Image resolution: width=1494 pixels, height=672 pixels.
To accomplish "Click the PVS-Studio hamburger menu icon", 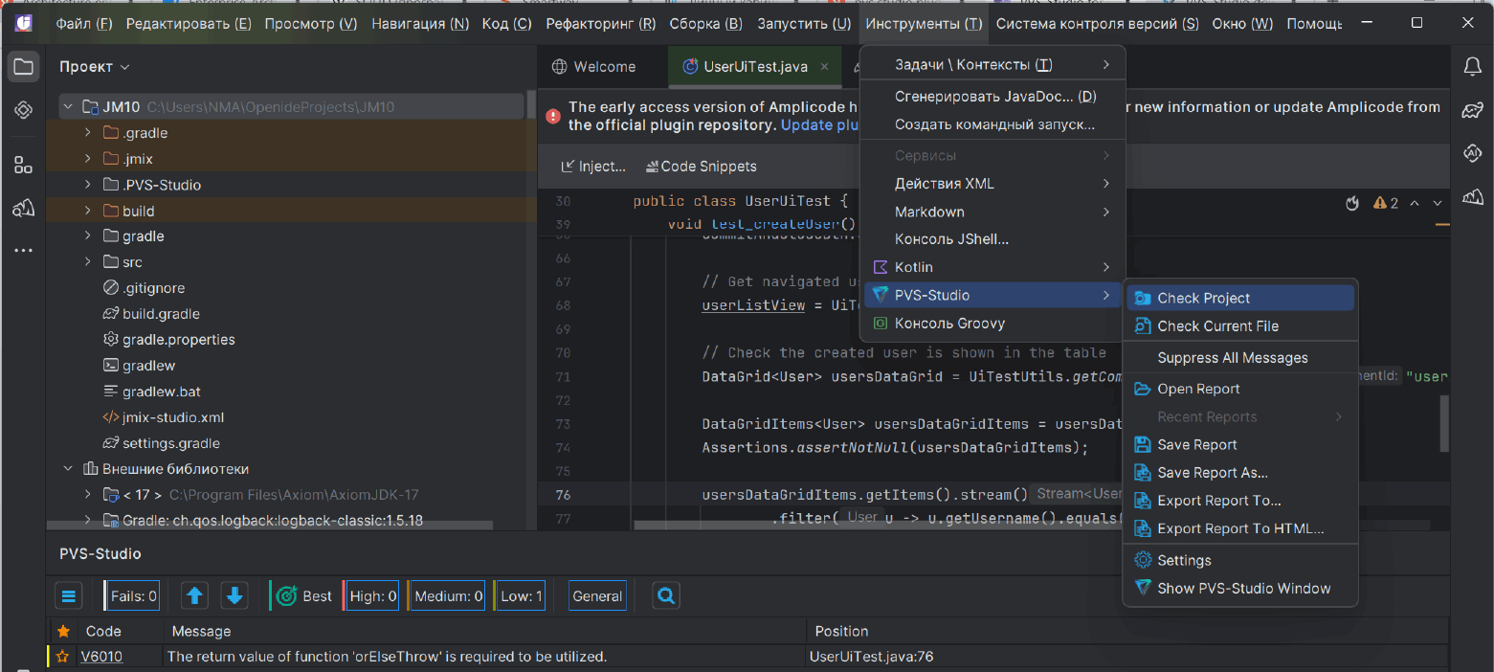I will (68, 596).
